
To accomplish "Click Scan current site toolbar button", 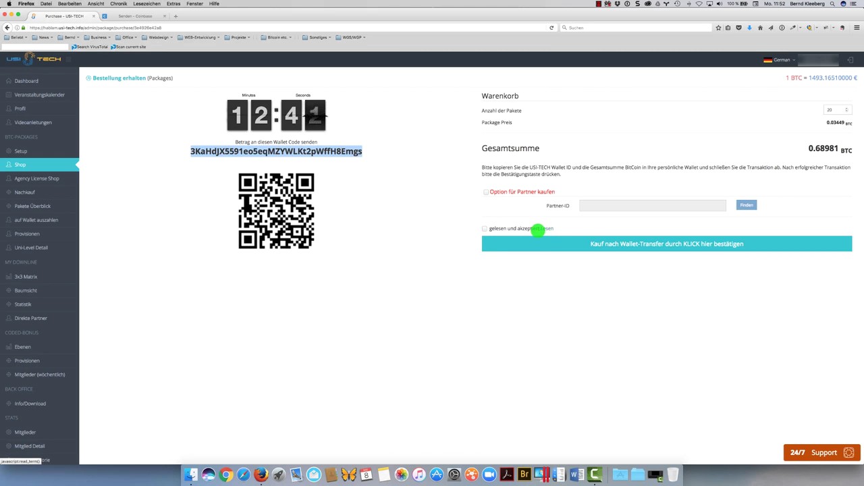I will coord(128,47).
